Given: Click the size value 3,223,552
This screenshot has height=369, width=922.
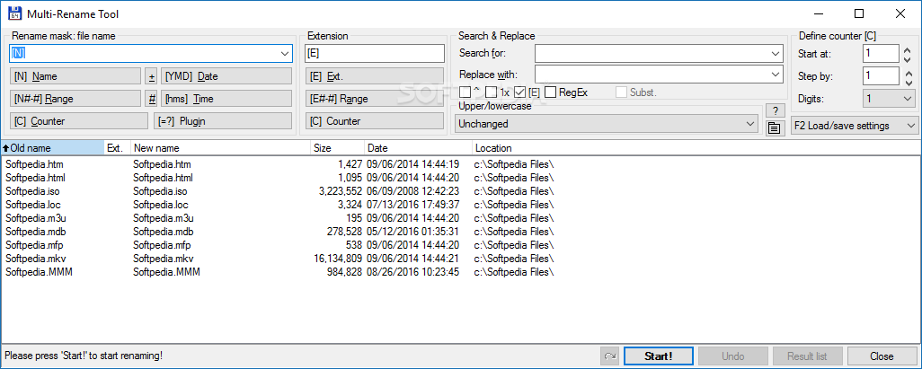Looking at the screenshot, I should 340,191.
